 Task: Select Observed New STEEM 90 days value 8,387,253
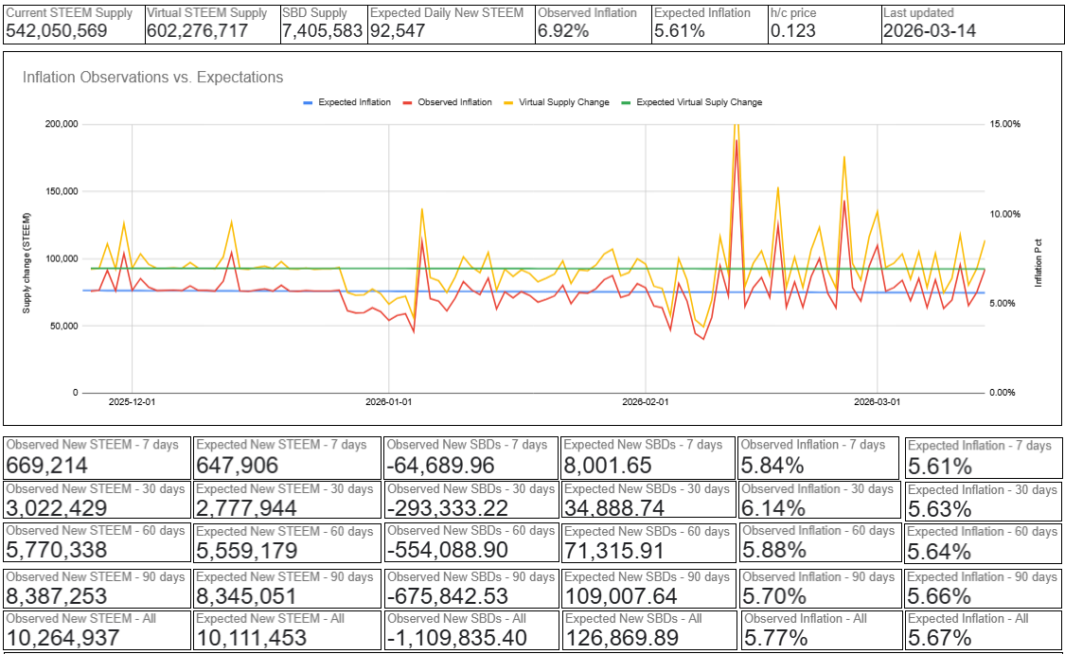(57, 597)
